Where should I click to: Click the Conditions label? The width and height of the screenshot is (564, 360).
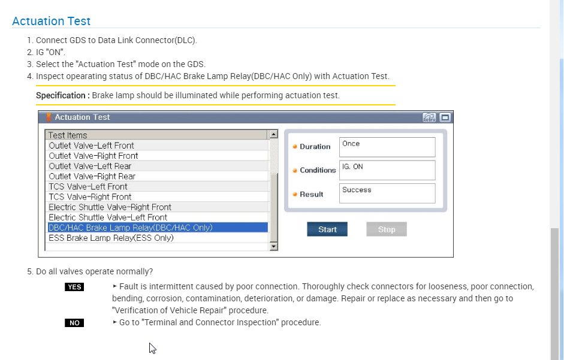318,170
